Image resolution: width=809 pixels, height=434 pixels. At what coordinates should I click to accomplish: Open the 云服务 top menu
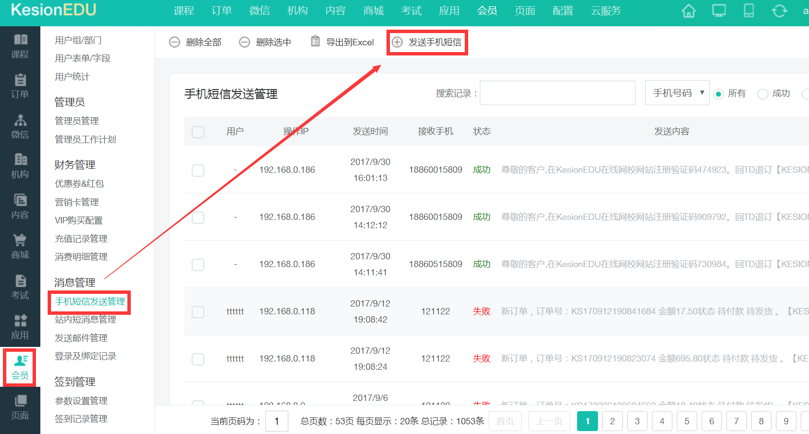(606, 11)
